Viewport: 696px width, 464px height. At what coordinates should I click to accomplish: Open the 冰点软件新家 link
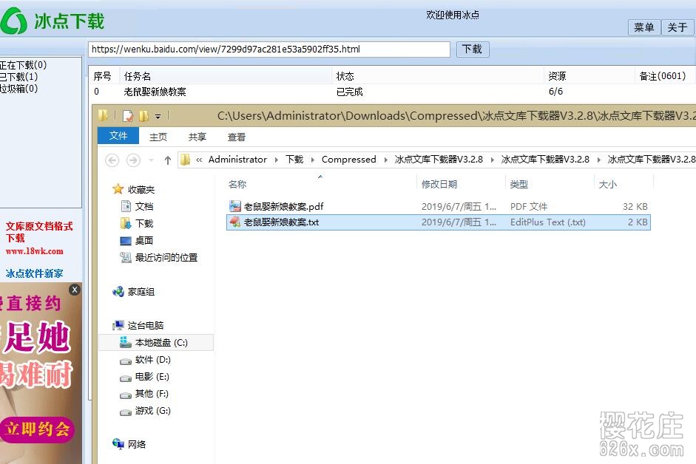34,273
